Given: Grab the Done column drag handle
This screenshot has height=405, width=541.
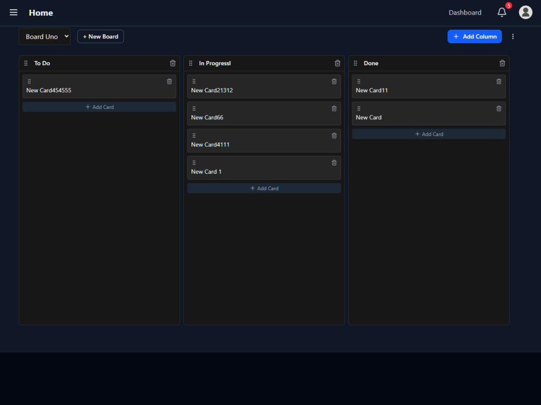Looking at the screenshot, I should point(355,63).
